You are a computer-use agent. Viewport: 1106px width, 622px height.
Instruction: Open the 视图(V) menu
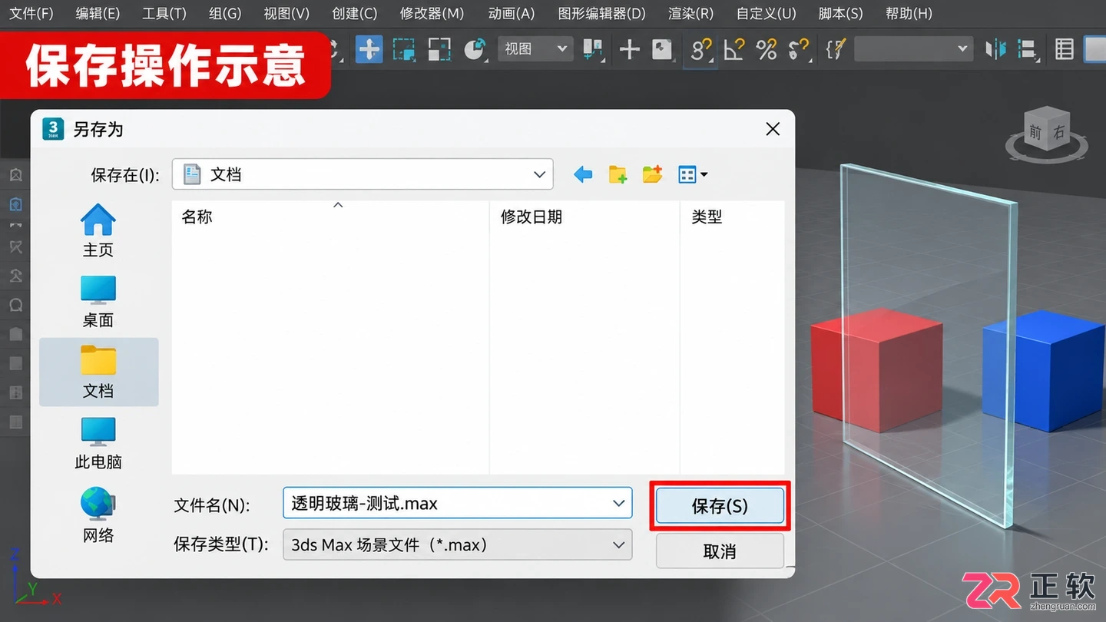[x=286, y=13]
